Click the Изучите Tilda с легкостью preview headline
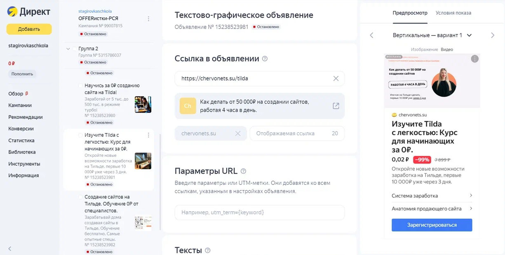 coord(425,137)
